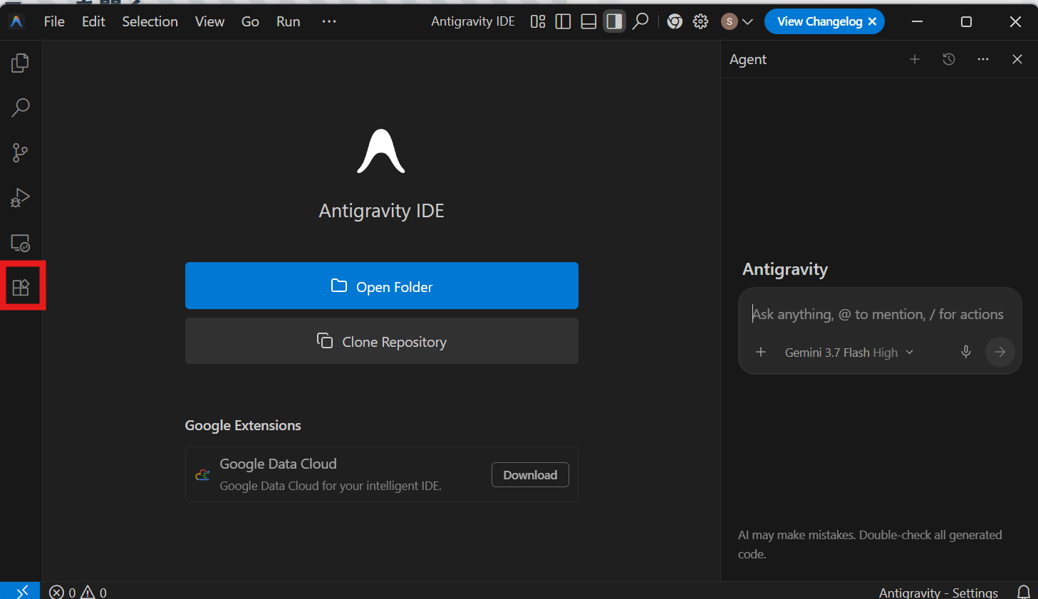Toggle the bottom panel
The width and height of the screenshot is (1038, 599).
(x=588, y=21)
